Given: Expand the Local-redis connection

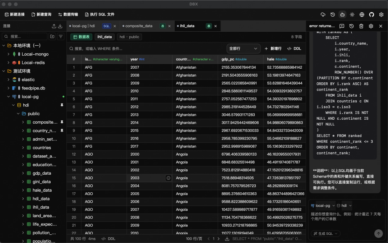Looking at the screenshot, I should [8, 63].
